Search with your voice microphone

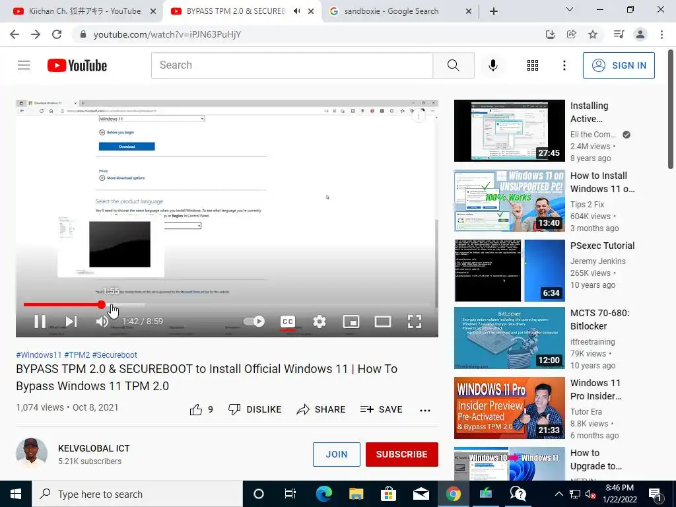(493, 65)
